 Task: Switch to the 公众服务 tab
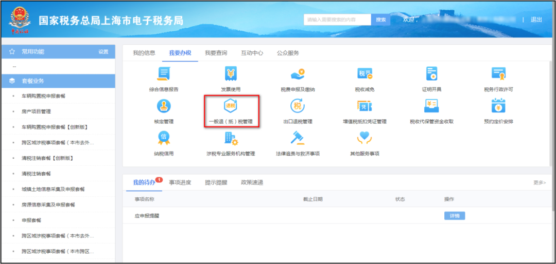(288, 53)
